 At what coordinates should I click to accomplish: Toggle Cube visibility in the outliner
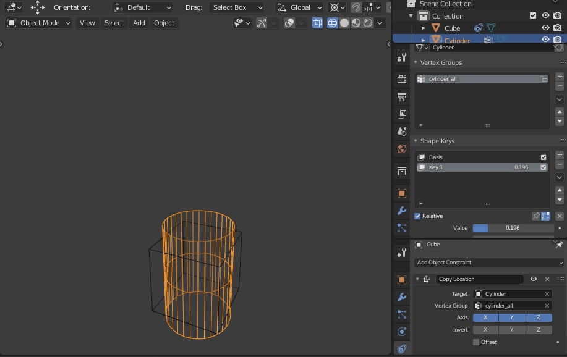pos(545,27)
